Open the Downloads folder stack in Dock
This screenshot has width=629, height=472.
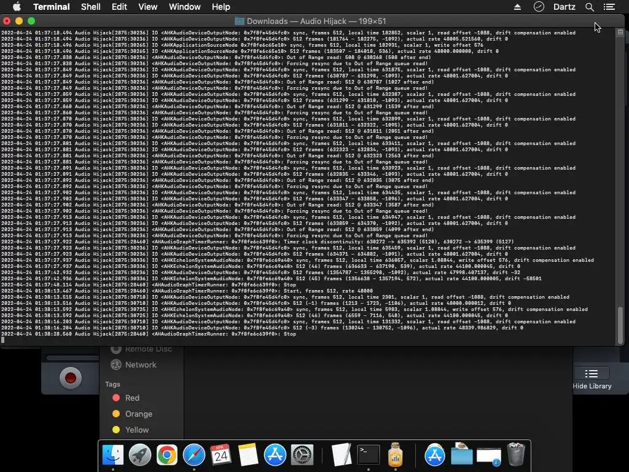tap(462, 454)
